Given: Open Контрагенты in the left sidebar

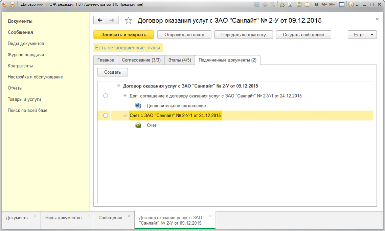Looking at the screenshot, I should tap(20, 66).
